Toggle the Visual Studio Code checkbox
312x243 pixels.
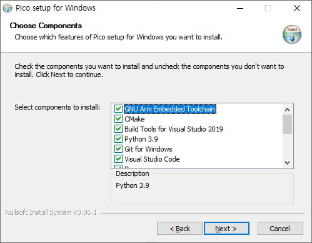coord(118,159)
